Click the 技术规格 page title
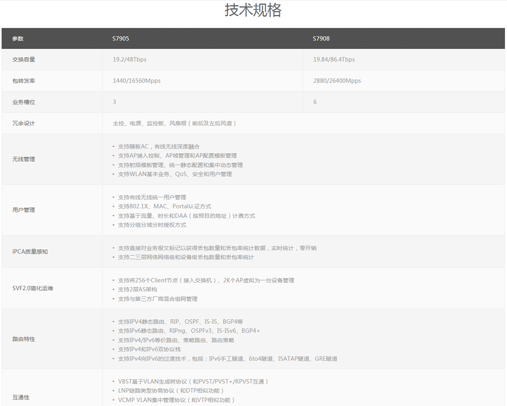 [253, 10]
